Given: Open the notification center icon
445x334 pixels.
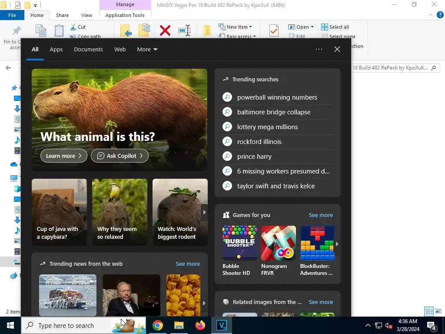Looking at the screenshot, I should click(x=431, y=325).
